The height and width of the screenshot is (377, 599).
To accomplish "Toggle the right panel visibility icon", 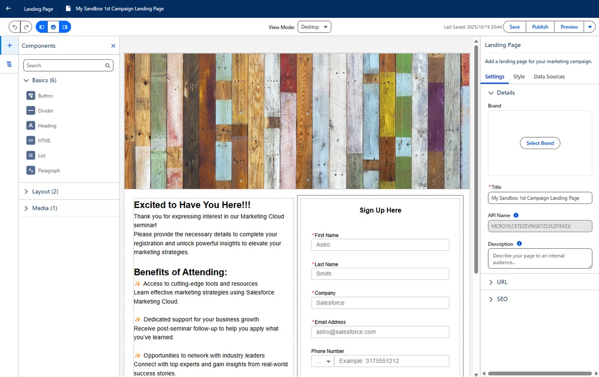I will [x=65, y=27].
